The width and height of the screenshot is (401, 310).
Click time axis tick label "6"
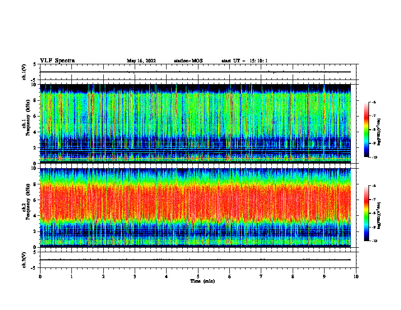click(230, 277)
